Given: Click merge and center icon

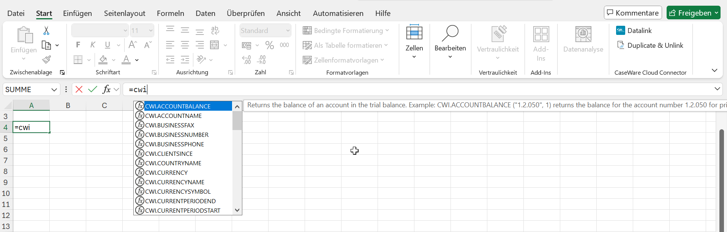Looking at the screenshot, I should [215, 45].
